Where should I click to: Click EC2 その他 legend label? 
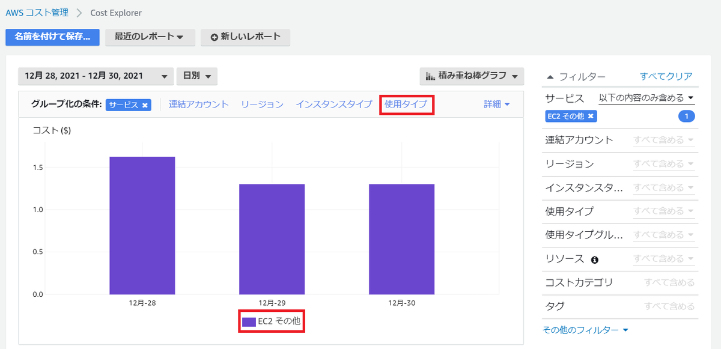279,322
